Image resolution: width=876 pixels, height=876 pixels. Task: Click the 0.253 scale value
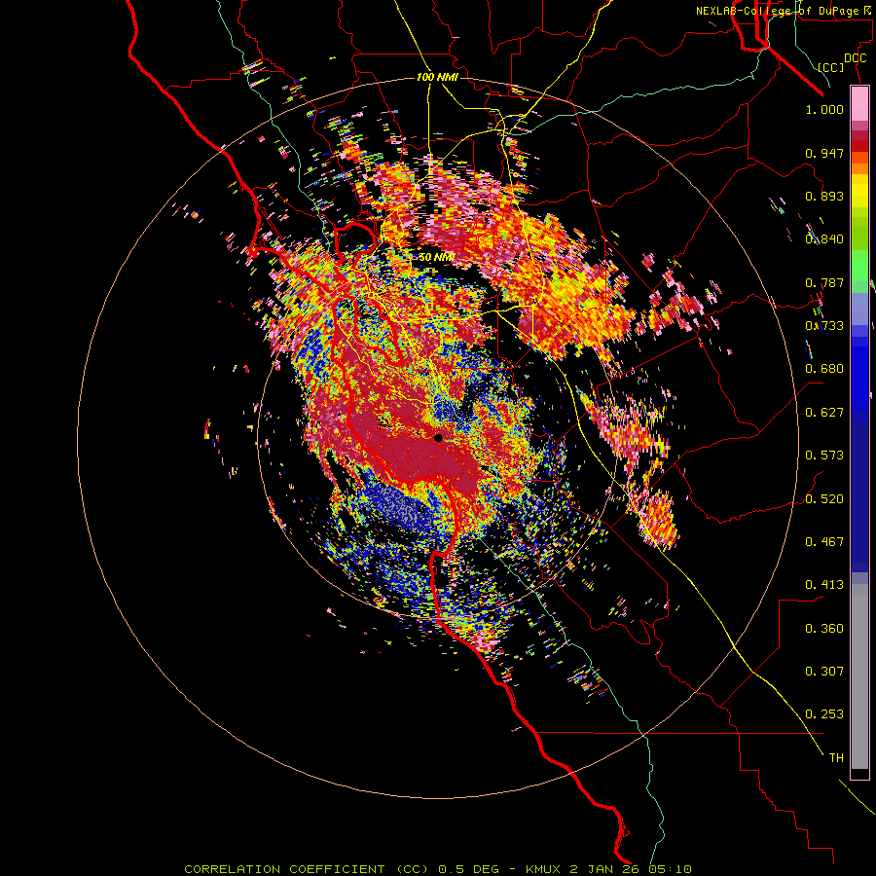point(824,714)
